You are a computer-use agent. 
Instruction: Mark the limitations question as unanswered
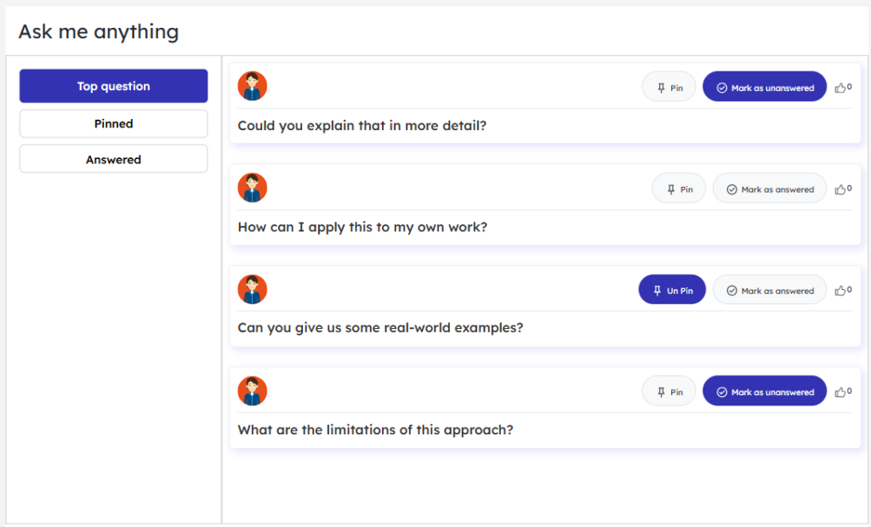pos(764,391)
